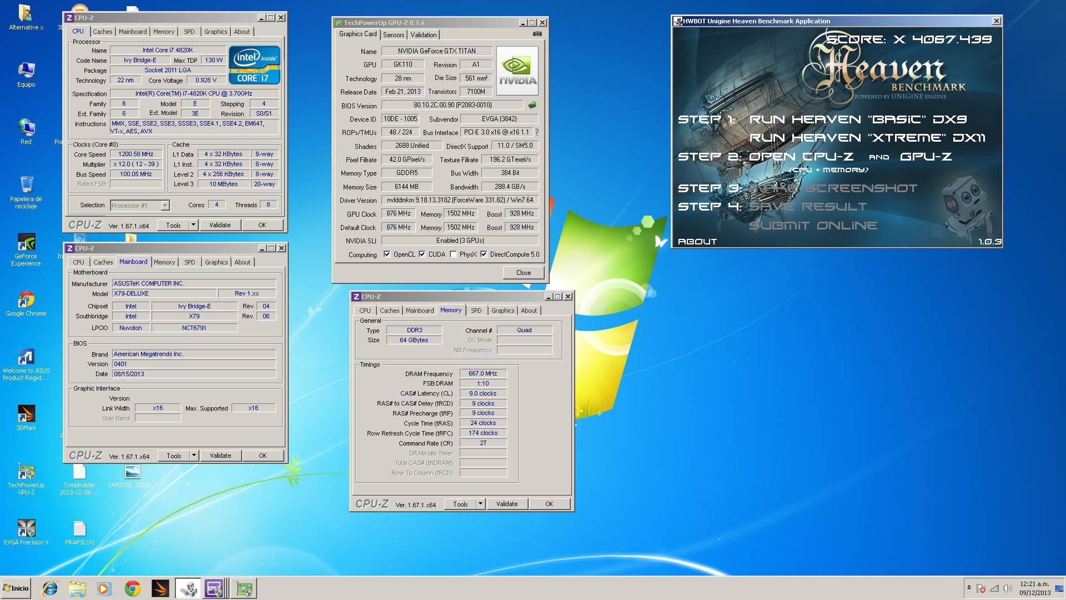Open the Alternative x desktop shortcut
The image size is (1066, 600).
pos(26,17)
